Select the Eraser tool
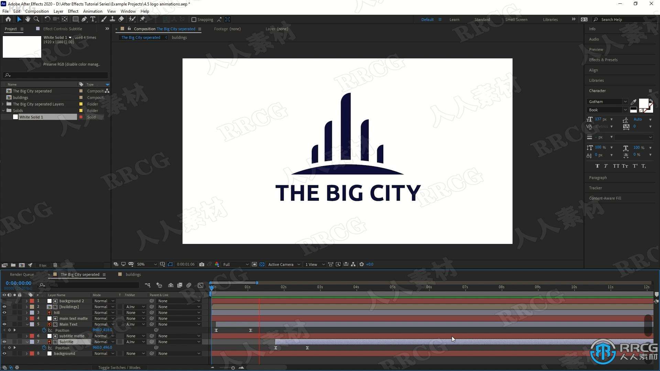 click(x=121, y=19)
